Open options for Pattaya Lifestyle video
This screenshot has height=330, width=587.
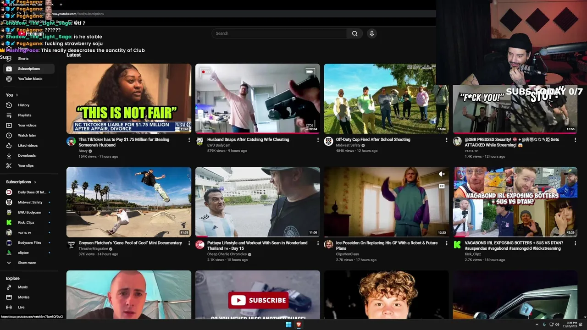318,243
